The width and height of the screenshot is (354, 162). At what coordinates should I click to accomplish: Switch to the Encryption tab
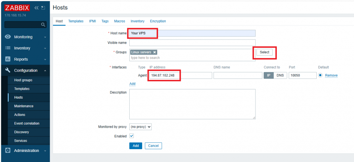click(x=158, y=21)
